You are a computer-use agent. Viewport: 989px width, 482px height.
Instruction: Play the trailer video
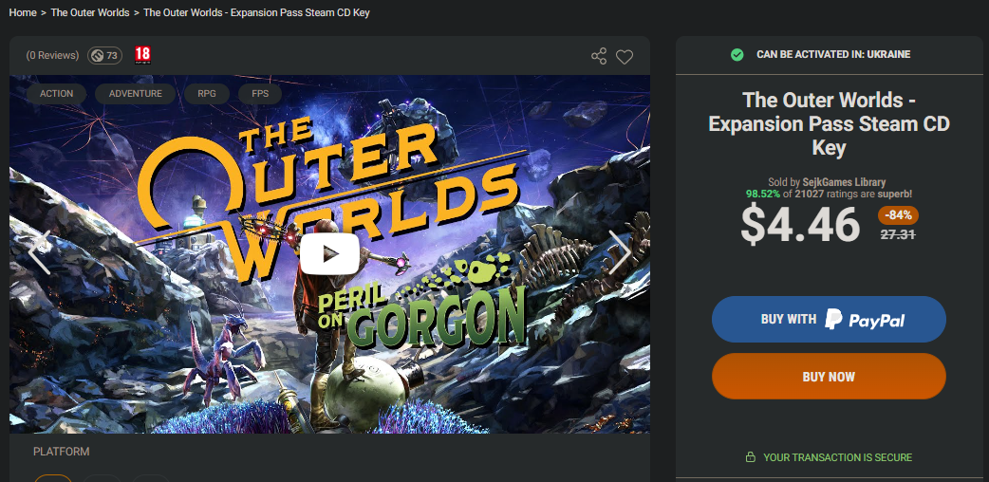point(330,253)
